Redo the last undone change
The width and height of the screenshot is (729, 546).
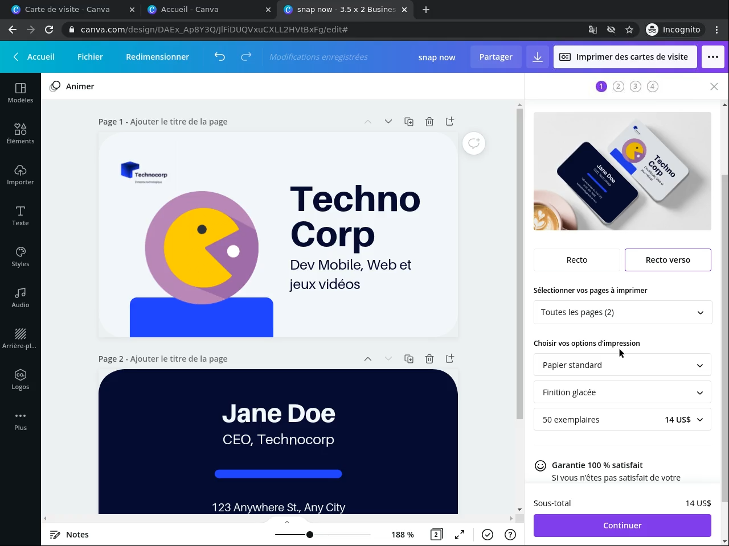pos(246,57)
